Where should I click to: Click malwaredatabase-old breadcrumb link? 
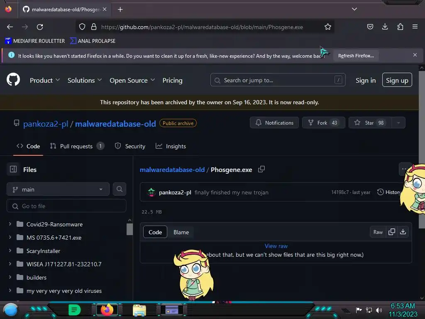[172, 170]
